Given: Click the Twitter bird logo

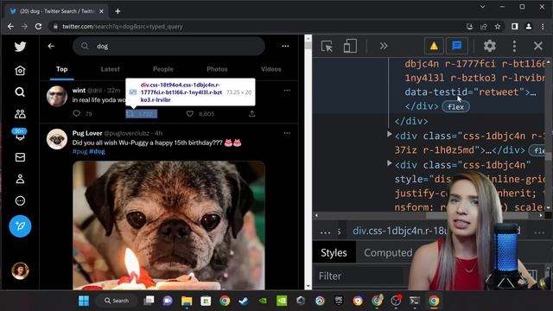Looking at the screenshot, I should pyautogui.click(x=20, y=47).
